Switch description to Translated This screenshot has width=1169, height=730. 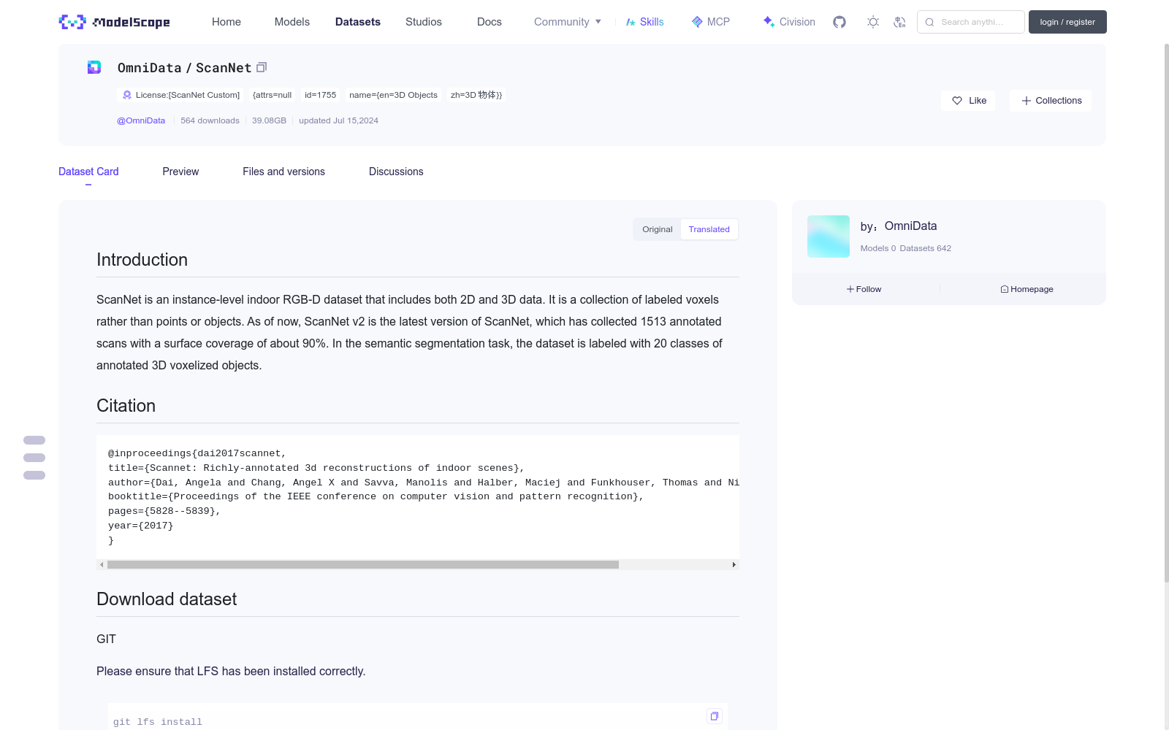click(709, 229)
